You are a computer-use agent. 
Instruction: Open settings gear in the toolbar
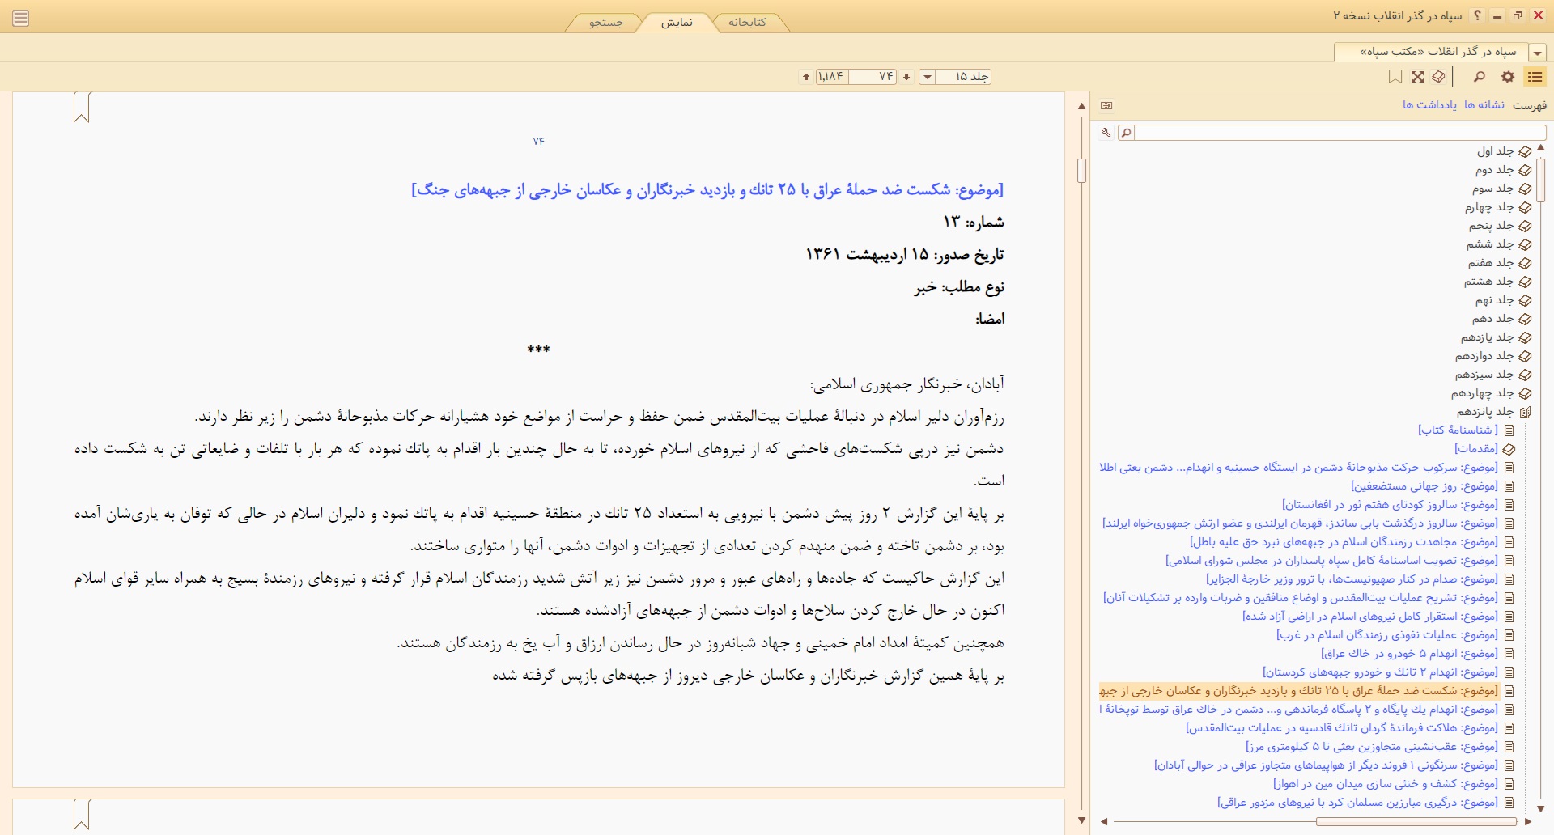click(x=1508, y=77)
